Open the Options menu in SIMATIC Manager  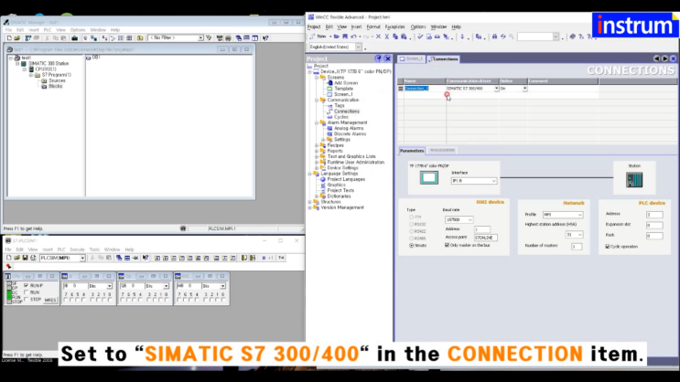tap(78, 30)
